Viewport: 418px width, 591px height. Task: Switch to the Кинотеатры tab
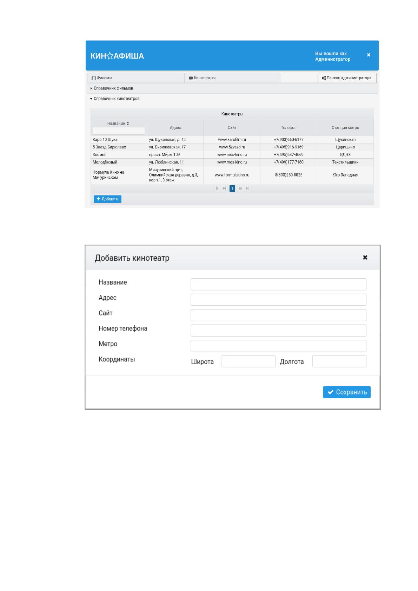pos(232,78)
